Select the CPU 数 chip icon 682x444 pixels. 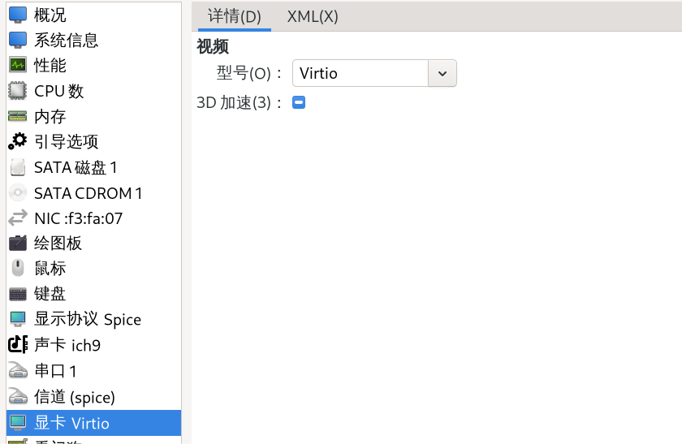(x=18, y=91)
